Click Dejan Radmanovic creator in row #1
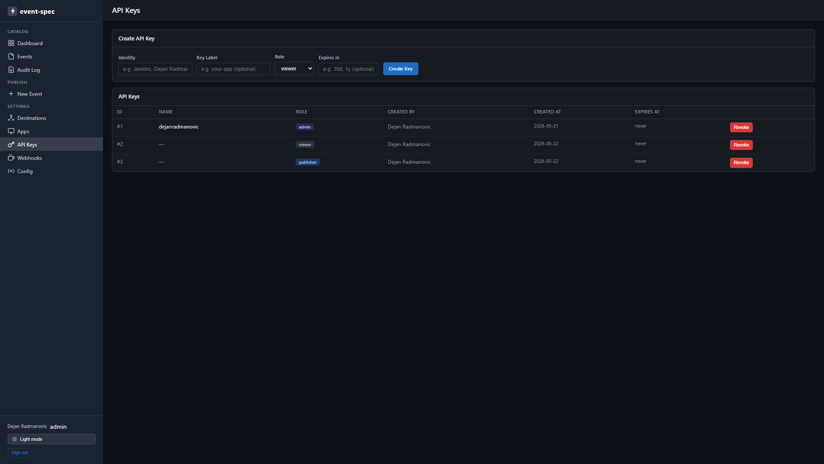824x464 pixels. click(x=409, y=127)
